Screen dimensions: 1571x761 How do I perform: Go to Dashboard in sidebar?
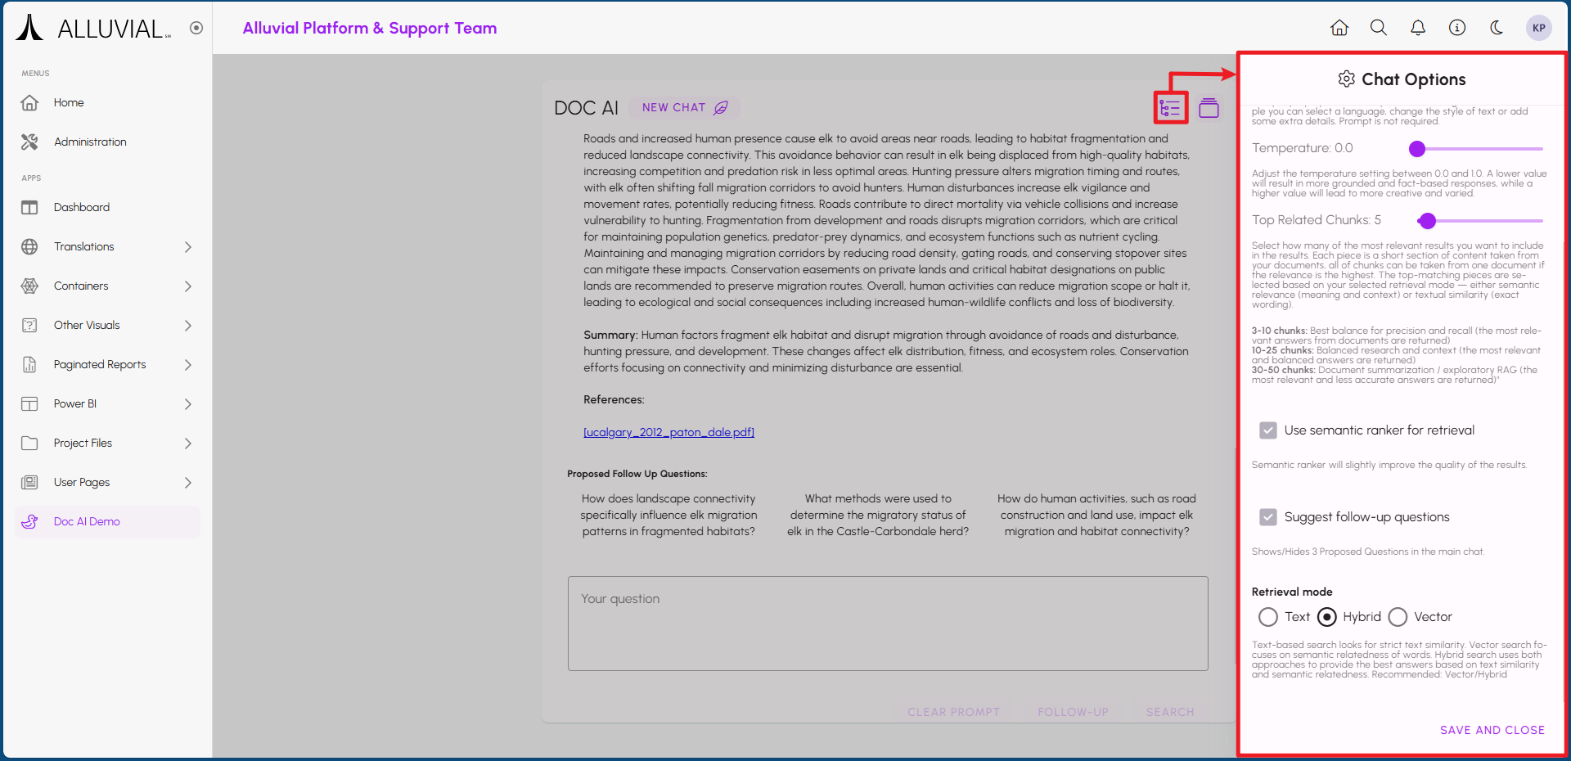(x=82, y=207)
